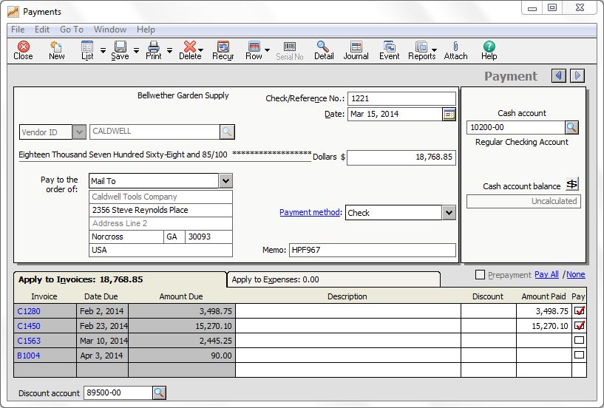Open calendar picker next to Date field

[x=449, y=114]
